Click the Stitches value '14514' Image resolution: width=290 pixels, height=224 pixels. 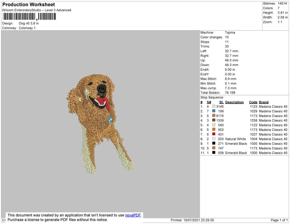click(x=282, y=3)
